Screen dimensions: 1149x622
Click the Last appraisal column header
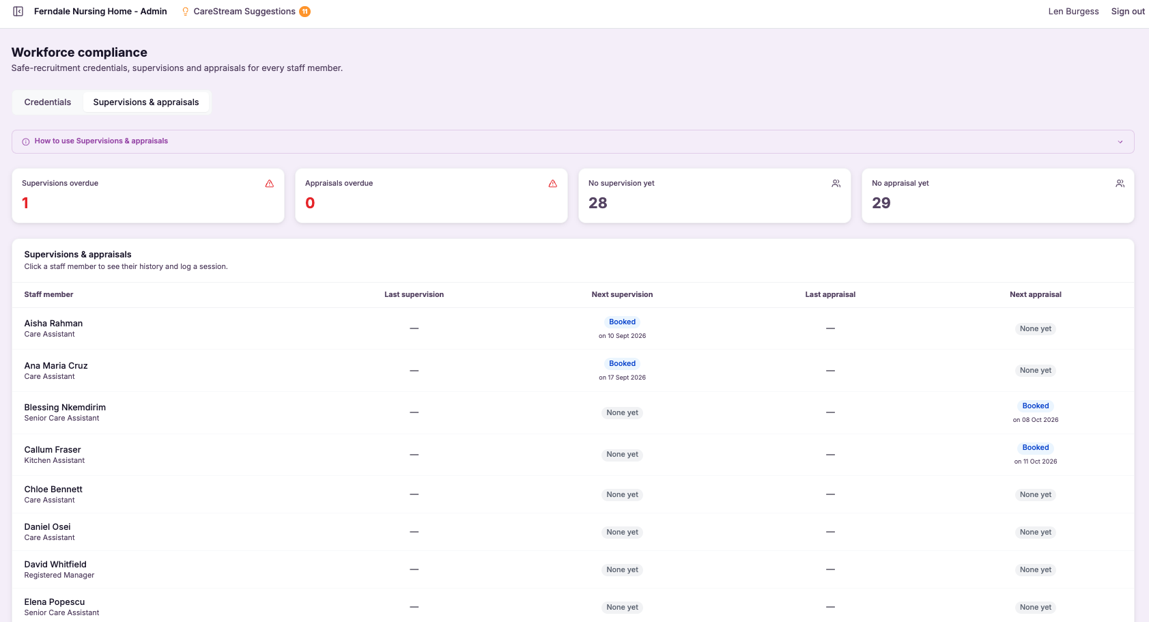(830, 295)
